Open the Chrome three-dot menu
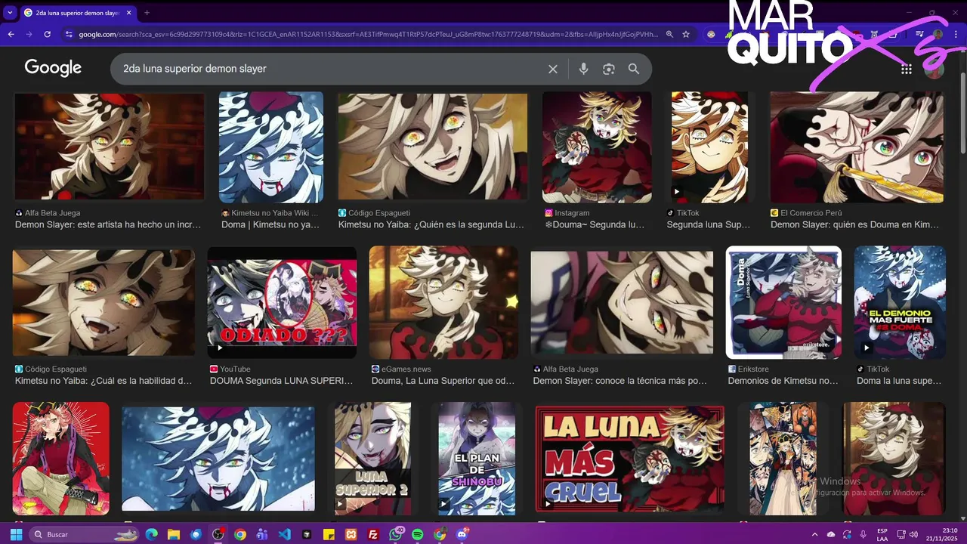The height and width of the screenshot is (544, 967). point(956,34)
